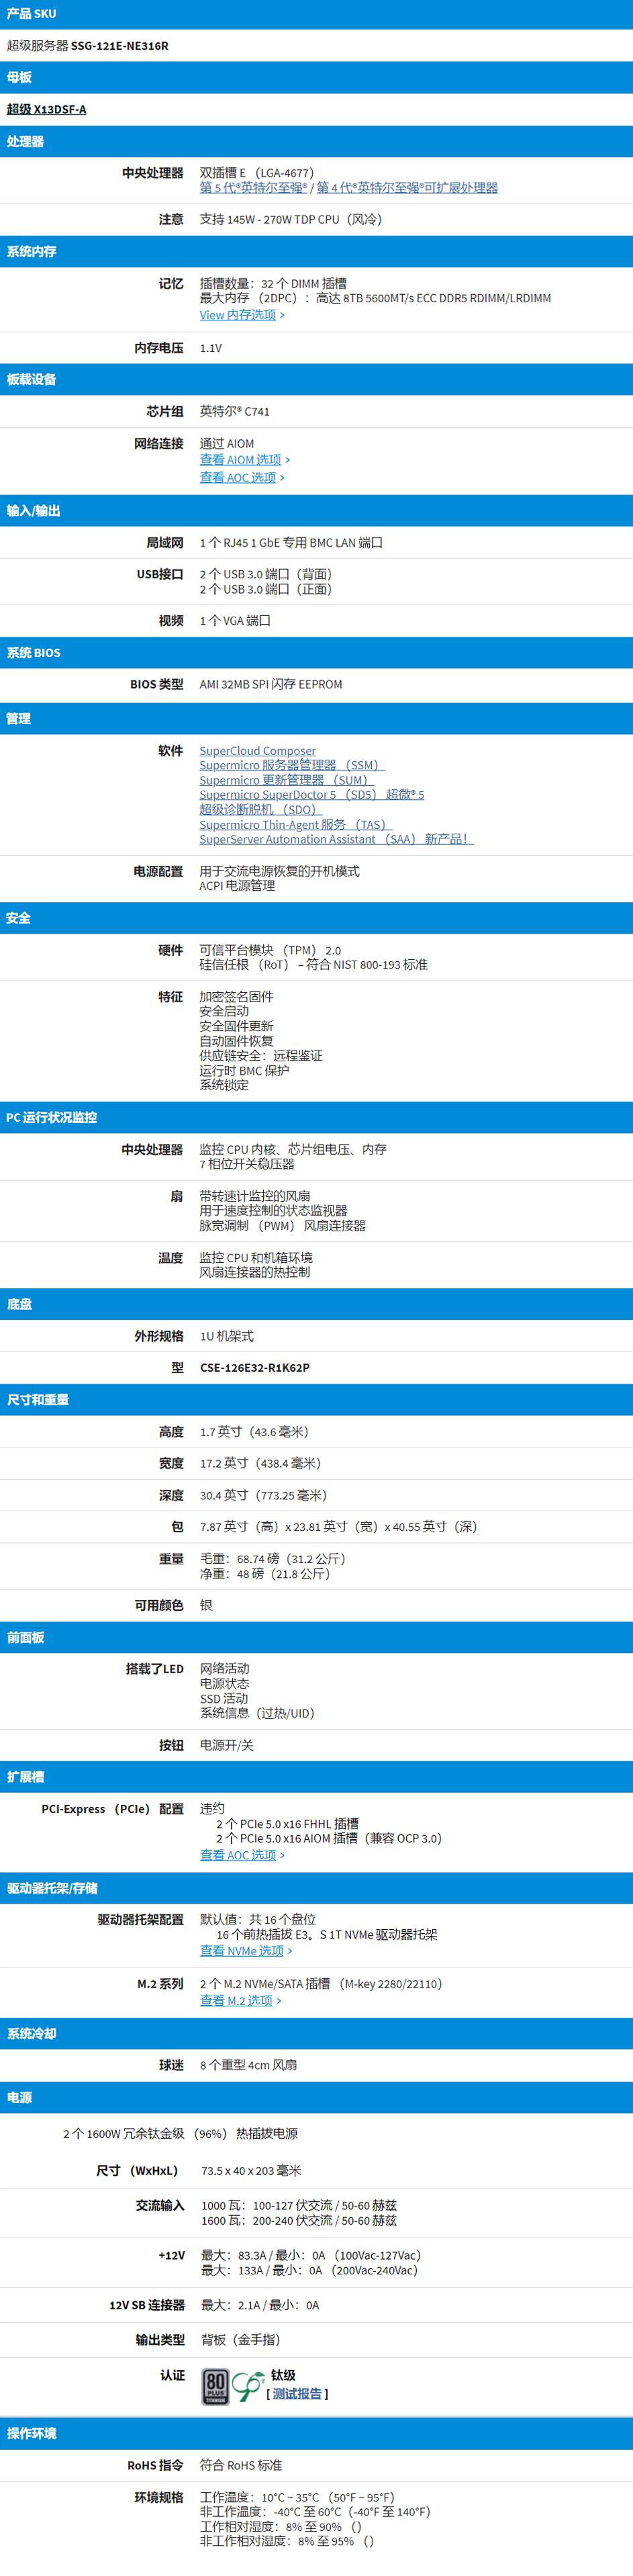
Task: Open Supermicro 更新管理器 (SUM) link
Action: click(285, 780)
